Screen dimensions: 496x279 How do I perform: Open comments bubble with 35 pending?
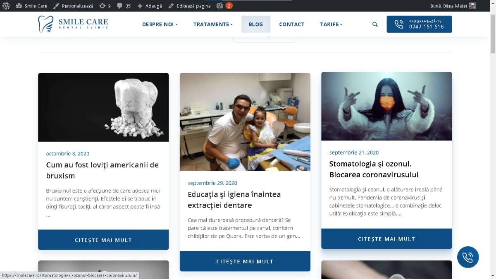click(x=124, y=6)
